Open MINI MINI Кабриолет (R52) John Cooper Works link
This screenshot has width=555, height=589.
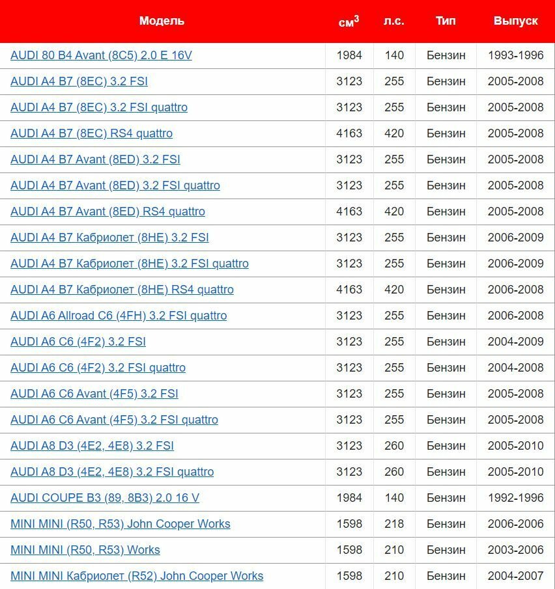137,576
